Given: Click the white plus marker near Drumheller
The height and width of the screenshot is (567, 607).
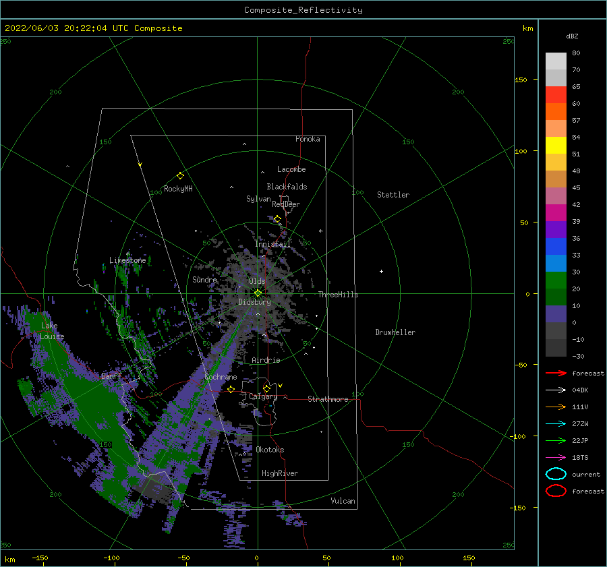Looking at the screenshot, I should (x=381, y=271).
